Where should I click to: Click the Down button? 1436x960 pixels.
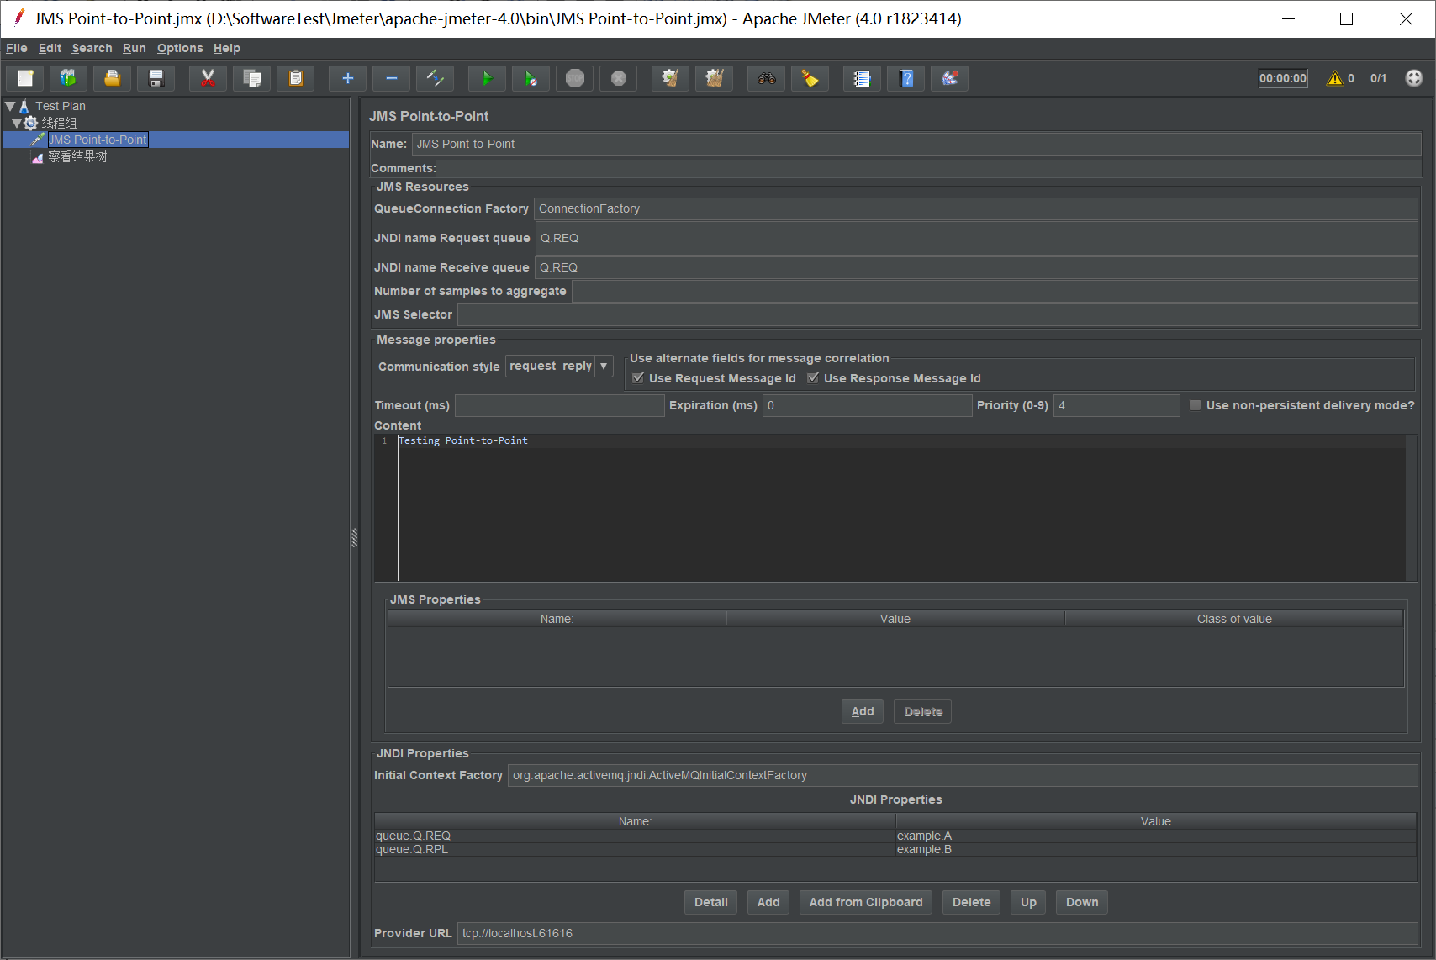click(1082, 902)
